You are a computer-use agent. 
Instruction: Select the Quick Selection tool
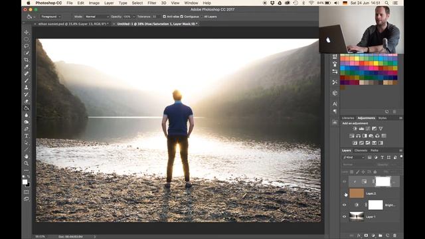pyautogui.click(x=27, y=53)
